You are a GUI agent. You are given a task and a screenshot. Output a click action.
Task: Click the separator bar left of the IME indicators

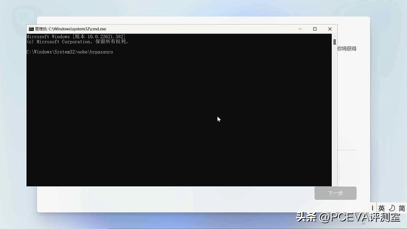pyautogui.click(x=376, y=208)
